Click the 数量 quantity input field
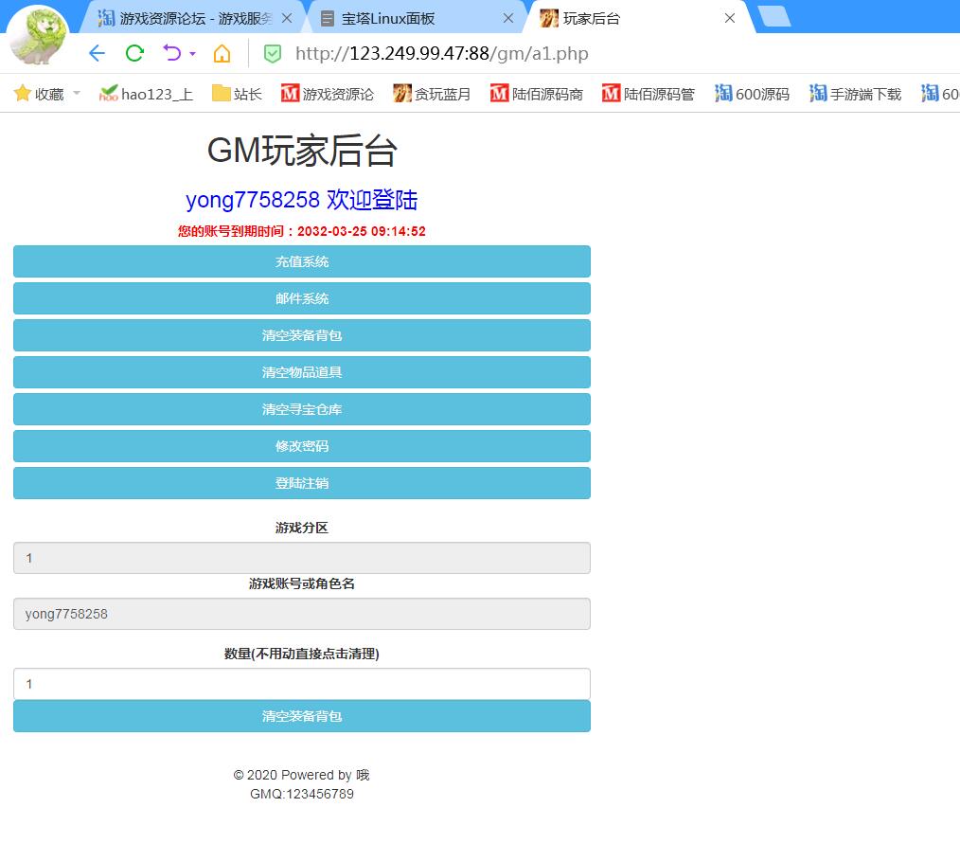Image resolution: width=960 pixels, height=843 pixels. 302,684
